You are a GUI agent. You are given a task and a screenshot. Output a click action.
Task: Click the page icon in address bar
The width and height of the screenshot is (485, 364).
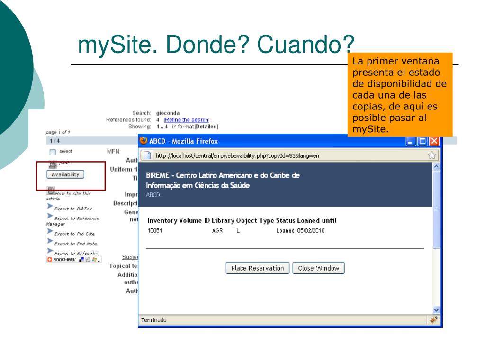(x=147, y=155)
